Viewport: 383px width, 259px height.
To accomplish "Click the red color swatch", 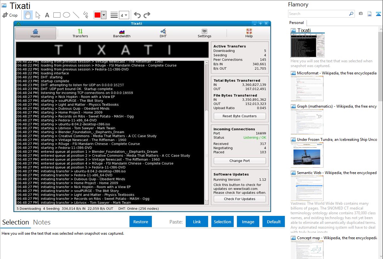I will (98, 15).
